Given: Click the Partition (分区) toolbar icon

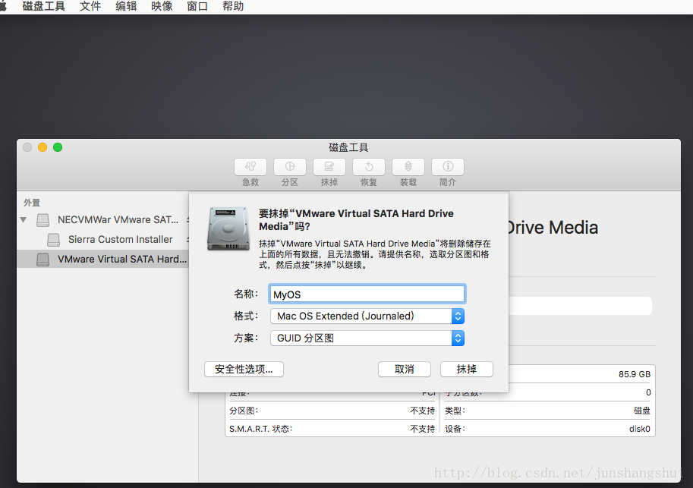Looking at the screenshot, I should (289, 167).
